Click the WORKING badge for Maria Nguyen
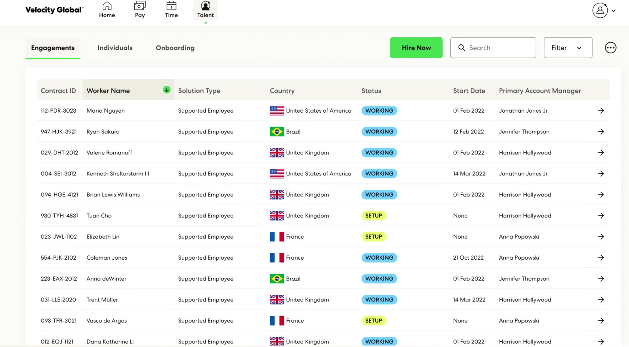 [x=379, y=111]
